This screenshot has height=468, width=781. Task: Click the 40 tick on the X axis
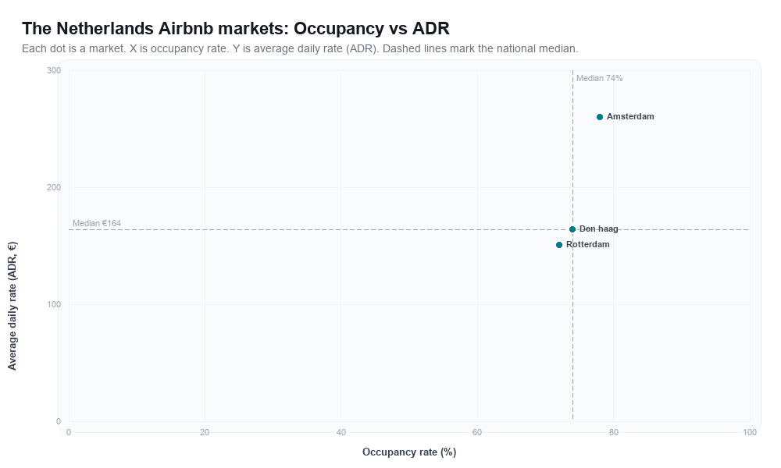click(x=341, y=432)
